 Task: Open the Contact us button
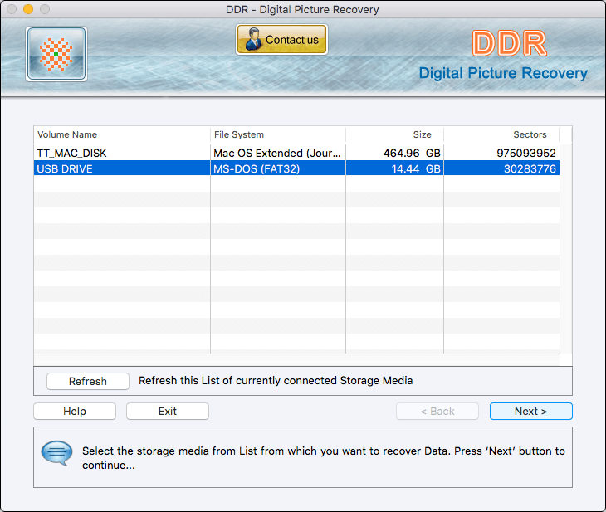(x=281, y=39)
